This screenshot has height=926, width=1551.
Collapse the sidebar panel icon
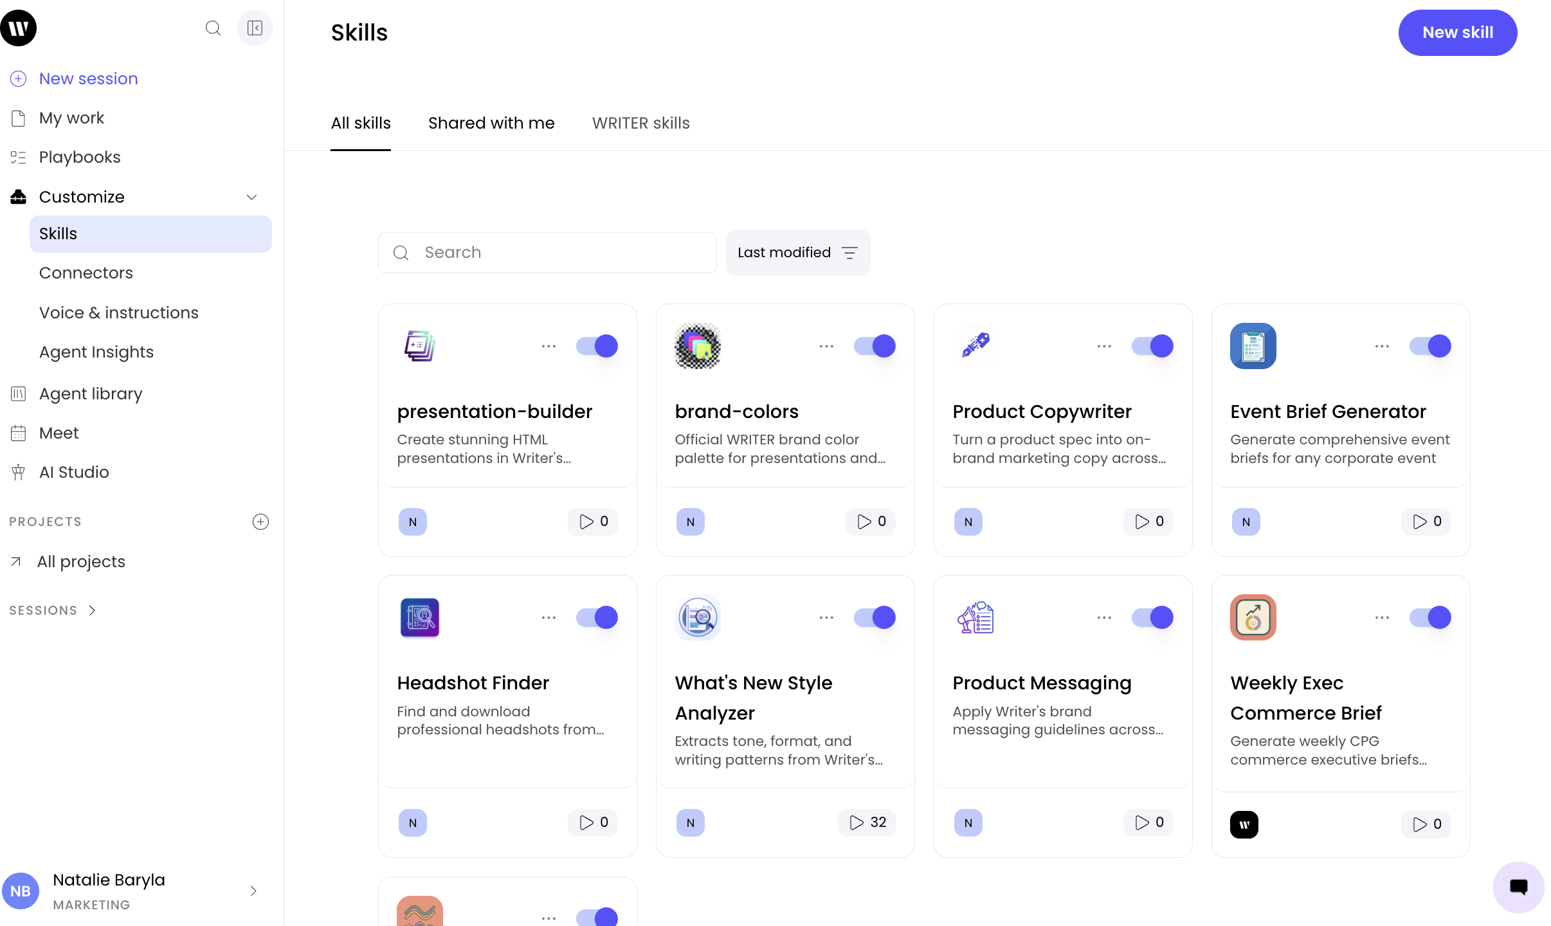[255, 28]
